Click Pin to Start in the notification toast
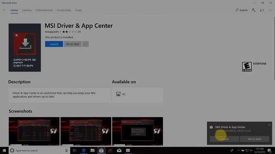Screen dimensions: 275x154 (x=254, y=139)
